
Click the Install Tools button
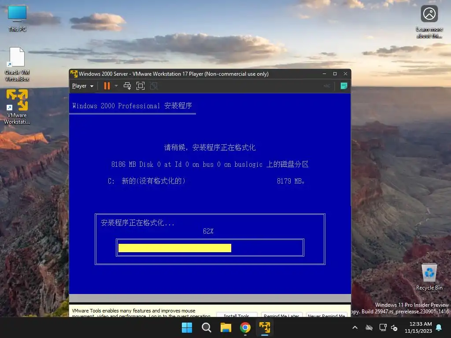click(237, 315)
